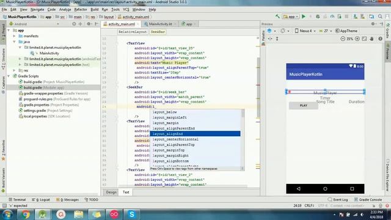391x220 pixels.
Task: Switch to the MainActivity.kt tab
Action: click(x=160, y=24)
